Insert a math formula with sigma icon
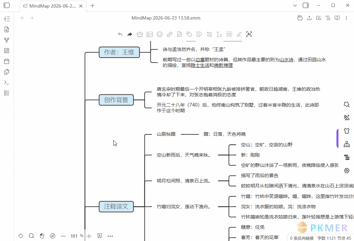 219,34
